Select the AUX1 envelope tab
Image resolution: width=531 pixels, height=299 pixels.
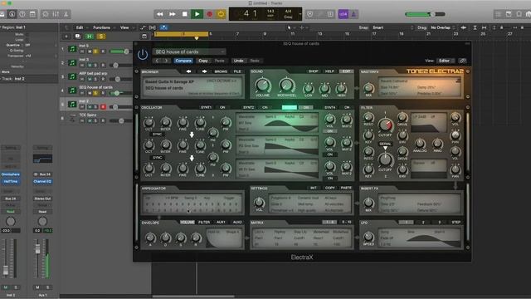(x=221, y=223)
